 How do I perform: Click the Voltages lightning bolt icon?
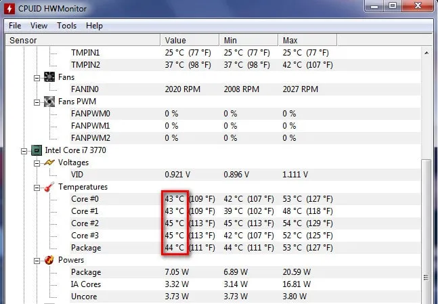coord(49,162)
